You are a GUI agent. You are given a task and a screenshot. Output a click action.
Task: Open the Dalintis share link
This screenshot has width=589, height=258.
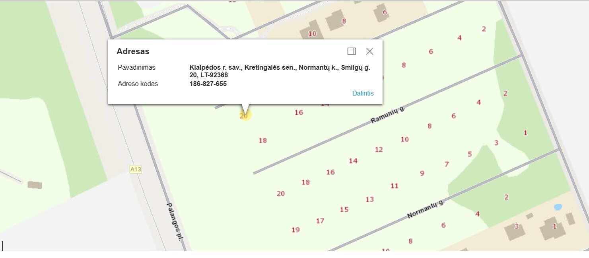click(x=363, y=93)
